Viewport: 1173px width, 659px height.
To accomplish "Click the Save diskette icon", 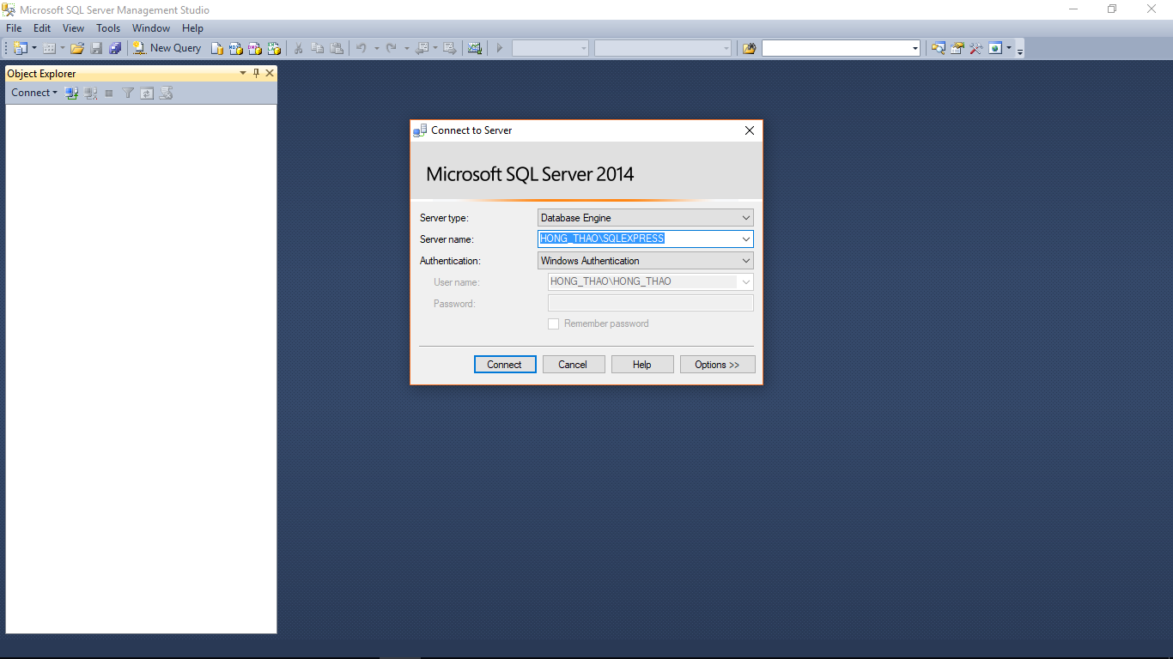I will [x=96, y=48].
